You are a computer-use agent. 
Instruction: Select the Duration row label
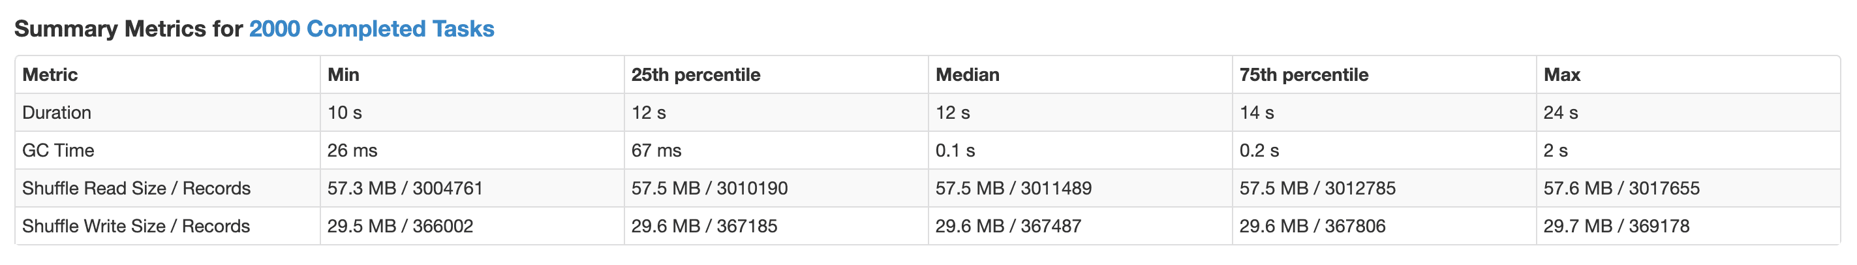point(57,113)
